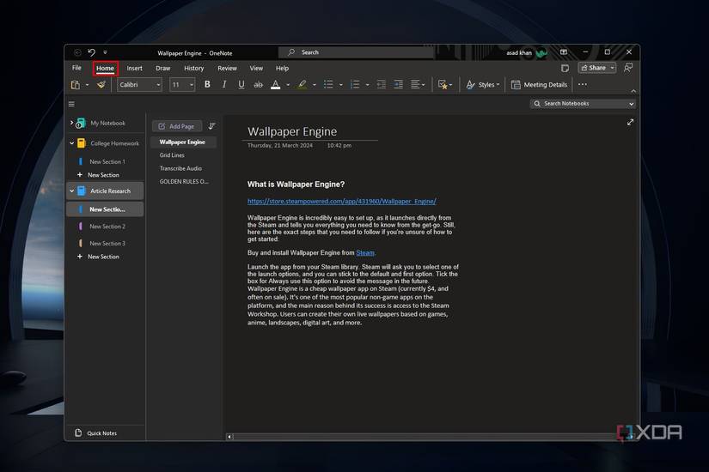Click the Paste clipboard icon
This screenshot has height=472, width=709.
(76, 84)
